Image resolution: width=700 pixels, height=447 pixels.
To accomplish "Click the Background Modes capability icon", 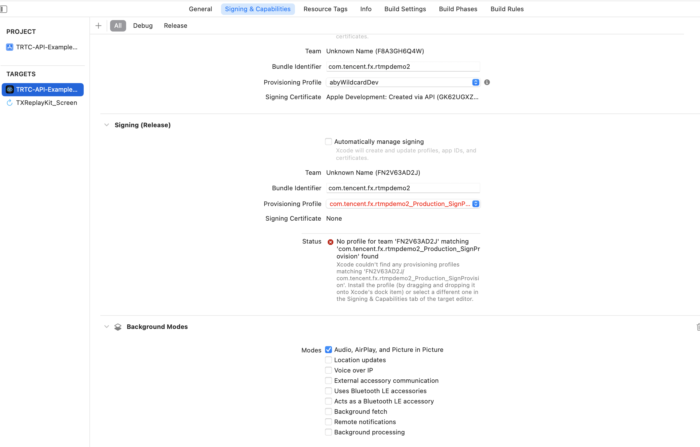I will point(118,327).
